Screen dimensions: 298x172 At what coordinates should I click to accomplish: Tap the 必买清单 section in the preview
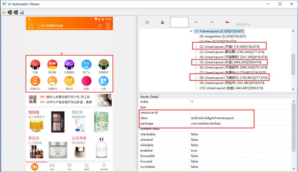click(x=91, y=147)
